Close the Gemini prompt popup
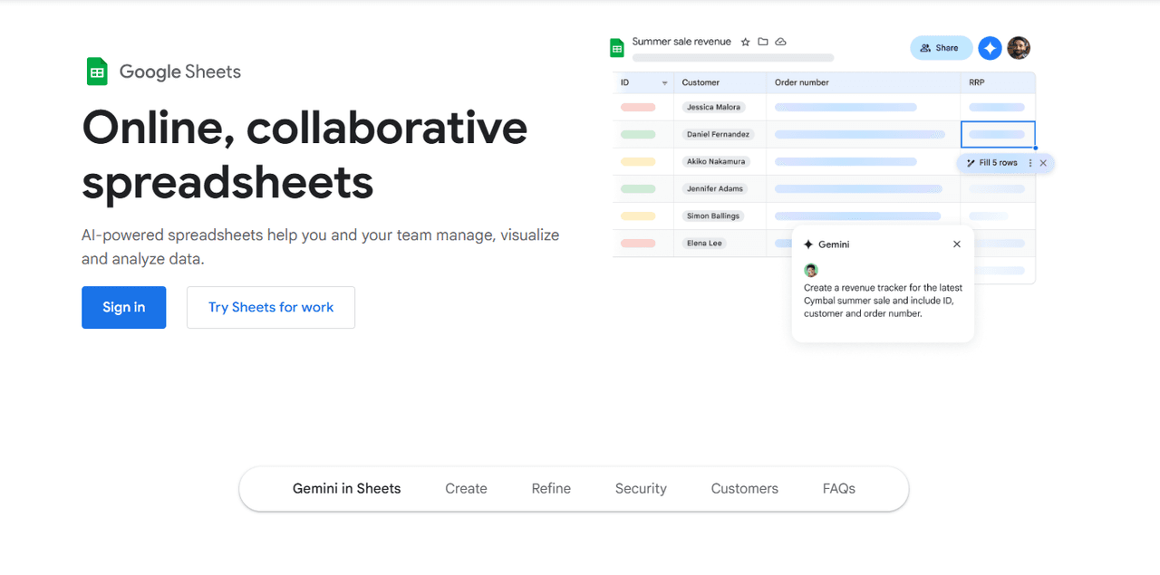This screenshot has height=575, width=1160. 956,244
